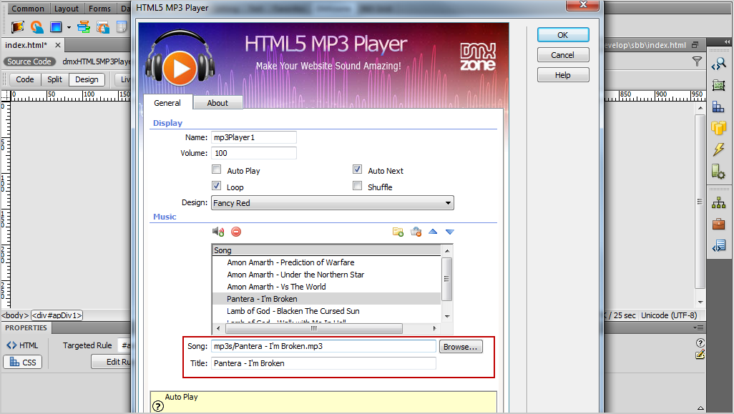The height and width of the screenshot is (414, 734).
Task: Open the Properties panel options menu
Action: pos(698,328)
